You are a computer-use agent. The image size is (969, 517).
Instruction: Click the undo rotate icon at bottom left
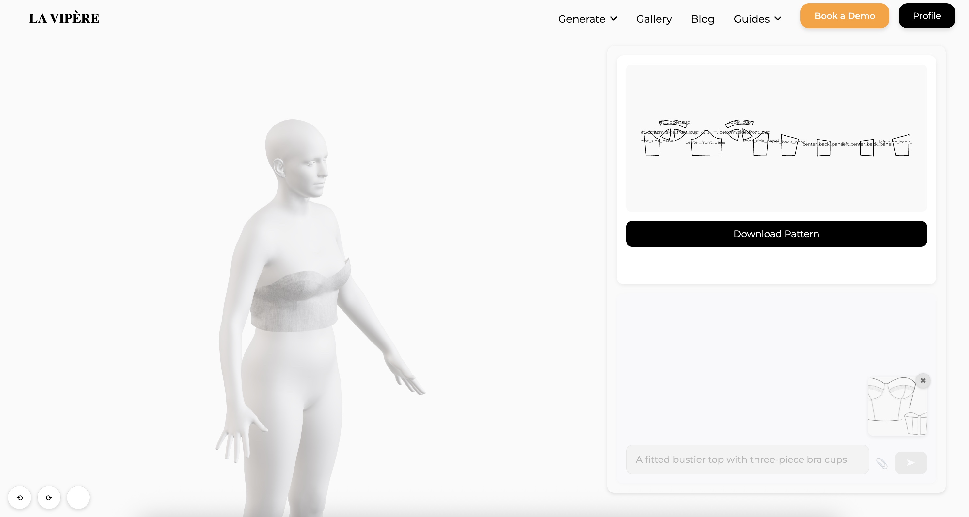click(20, 498)
